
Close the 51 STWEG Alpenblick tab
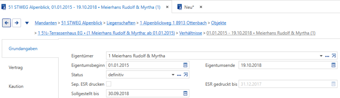167,7
